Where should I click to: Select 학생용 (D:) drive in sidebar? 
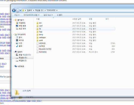23,58
